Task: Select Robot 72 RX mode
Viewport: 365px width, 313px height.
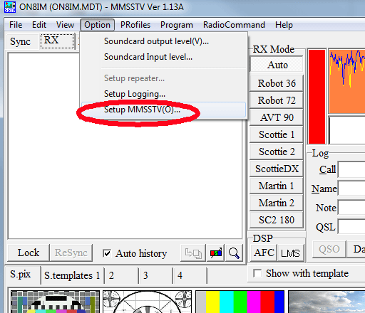Action: pos(277,100)
